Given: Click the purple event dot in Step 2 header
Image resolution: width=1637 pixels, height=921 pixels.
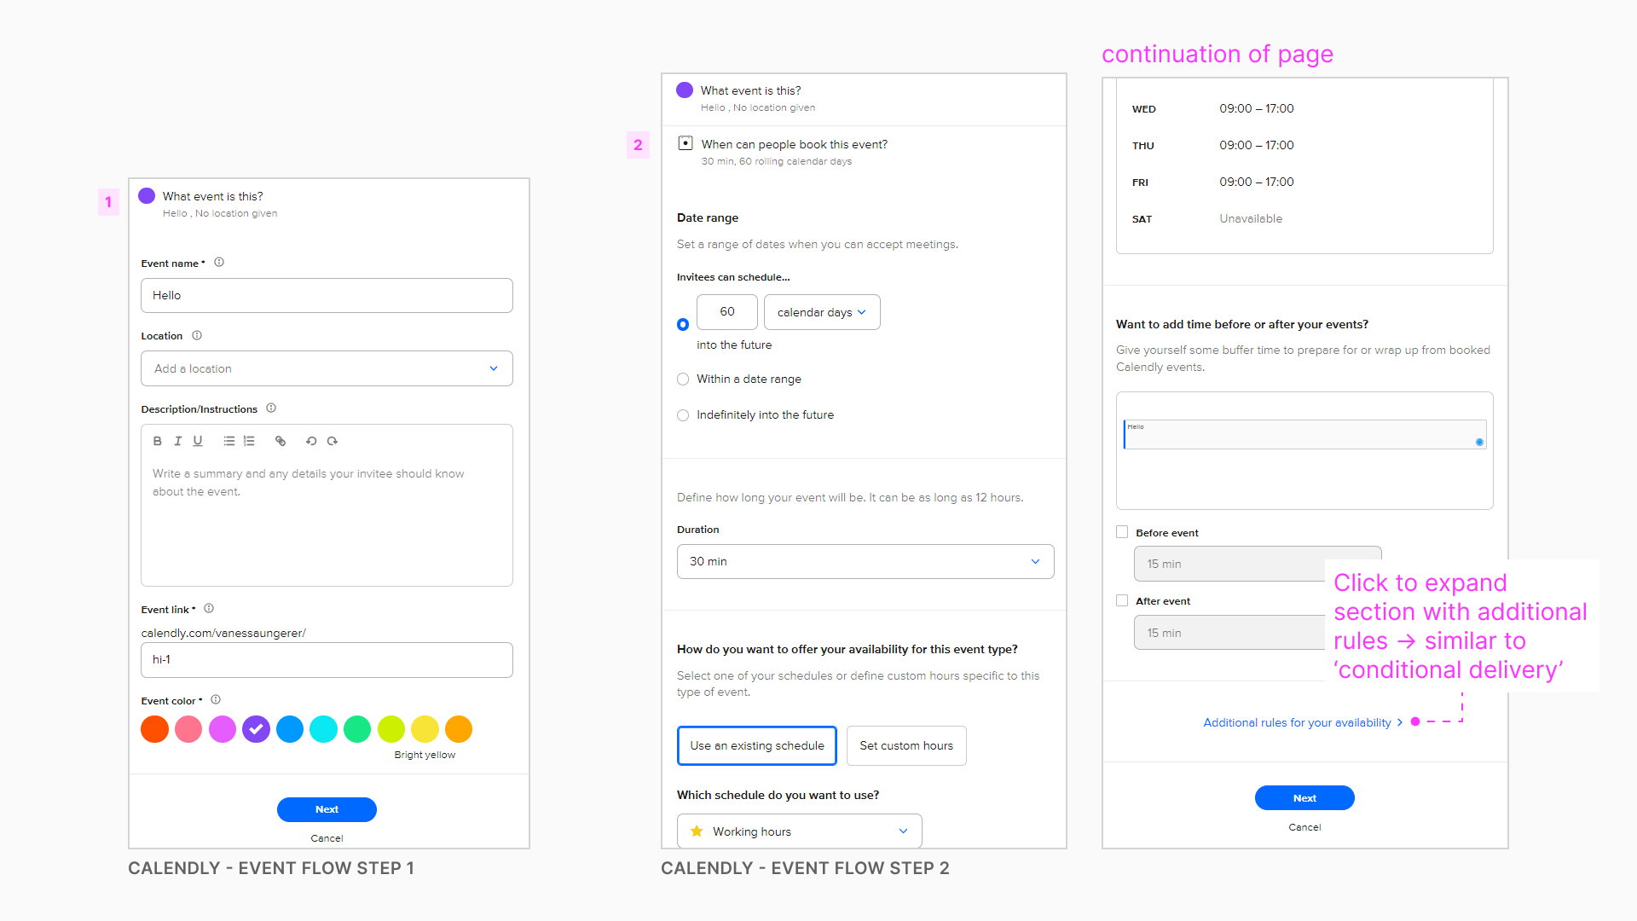Looking at the screenshot, I should point(685,90).
